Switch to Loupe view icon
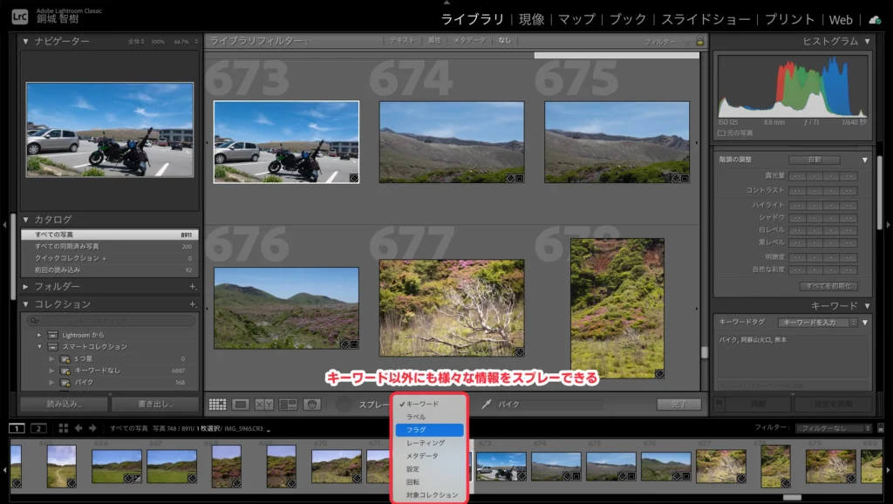893x504 pixels. click(242, 405)
